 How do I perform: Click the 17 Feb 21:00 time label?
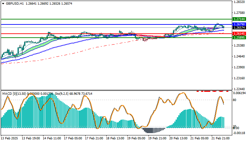pyautogui.click(x=94, y=138)
